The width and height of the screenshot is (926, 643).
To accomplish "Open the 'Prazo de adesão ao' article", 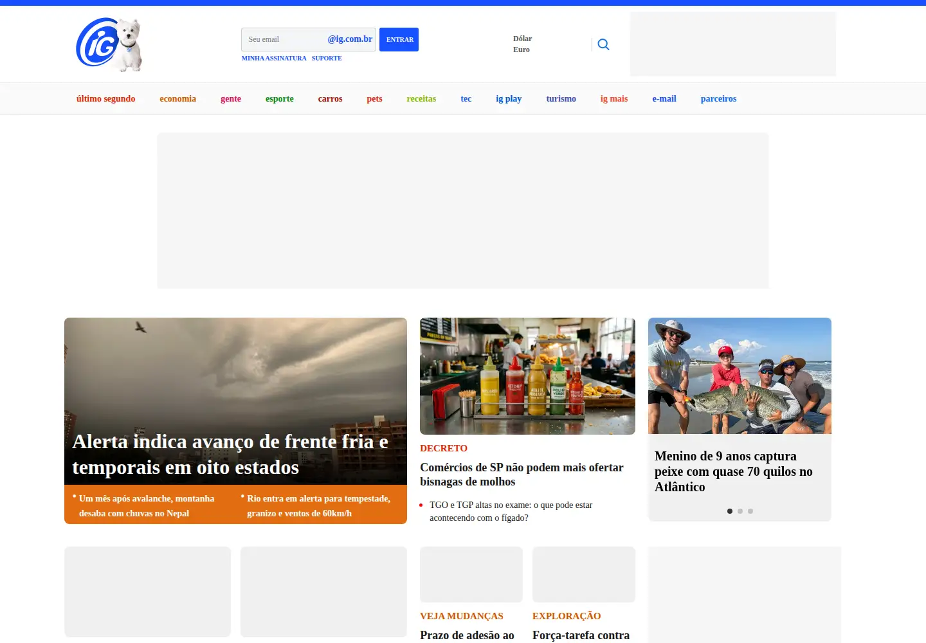I will tap(467, 635).
